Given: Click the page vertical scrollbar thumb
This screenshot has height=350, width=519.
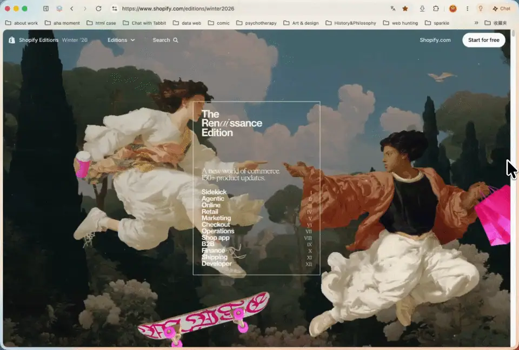Looking at the screenshot, I should point(514,33).
